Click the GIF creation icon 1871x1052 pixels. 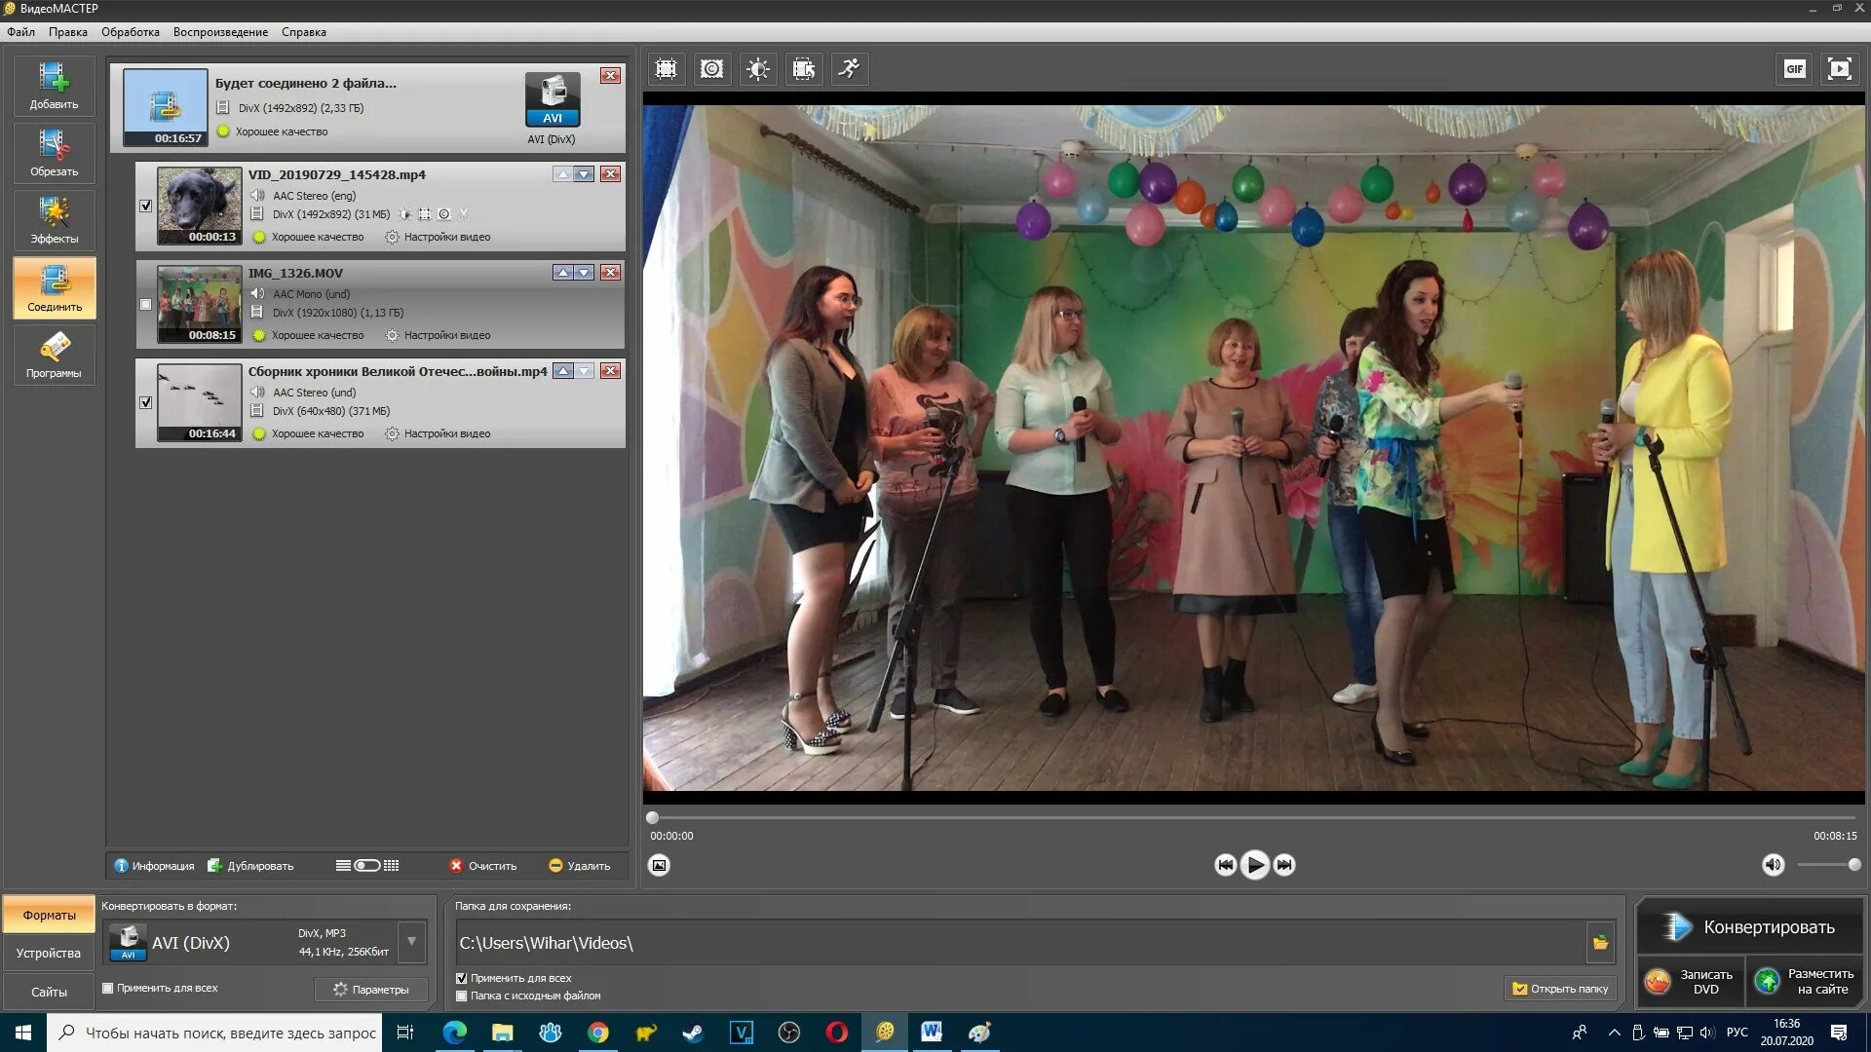[1794, 69]
